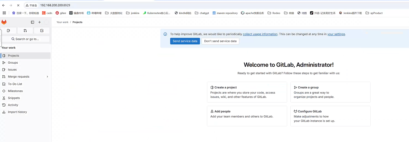Open the 大数据地址 bookmark folder
This screenshot has width=409, height=142.
click(x=114, y=13)
